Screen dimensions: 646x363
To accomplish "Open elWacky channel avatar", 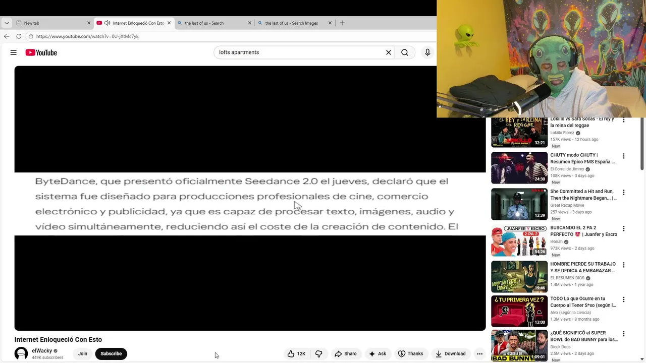I will point(21,354).
